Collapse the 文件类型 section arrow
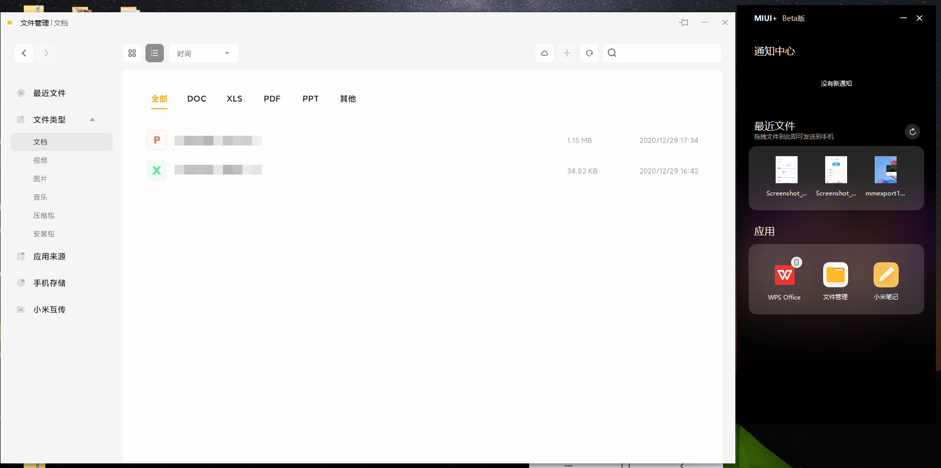The width and height of the screenshot is (941, 468). tap(92, 119)
